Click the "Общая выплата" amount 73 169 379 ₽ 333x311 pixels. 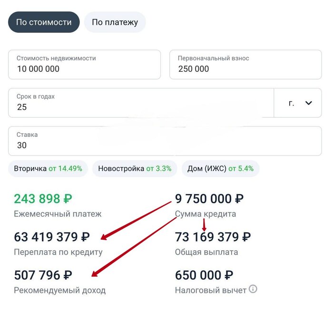tap(213, 237)
